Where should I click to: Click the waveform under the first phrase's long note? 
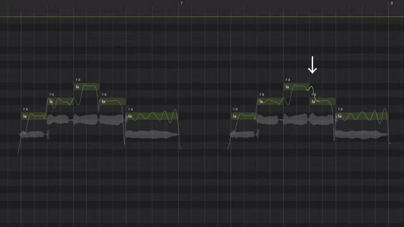click(x=152, y=135)
